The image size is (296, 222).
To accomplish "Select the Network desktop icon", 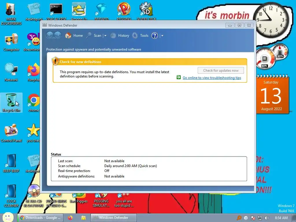I will tap(11, 73).
